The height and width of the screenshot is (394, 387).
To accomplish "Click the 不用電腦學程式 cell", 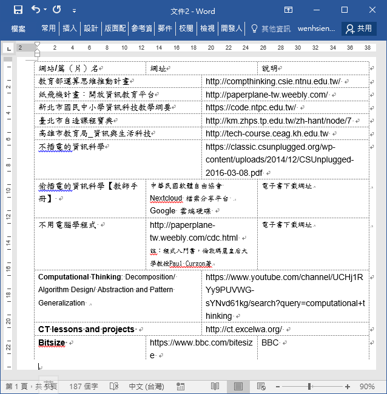I will point(90,244).
